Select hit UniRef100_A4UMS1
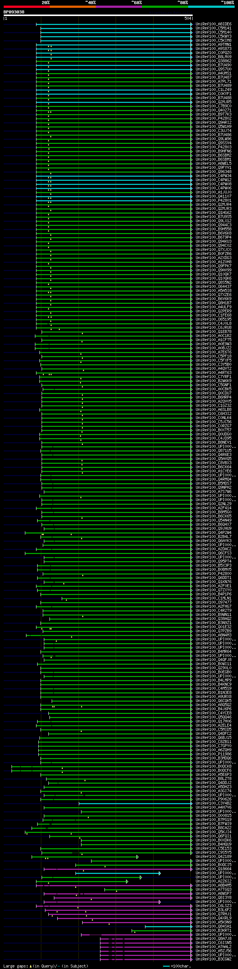Viewport: 238px width, 969px height. 213,73
